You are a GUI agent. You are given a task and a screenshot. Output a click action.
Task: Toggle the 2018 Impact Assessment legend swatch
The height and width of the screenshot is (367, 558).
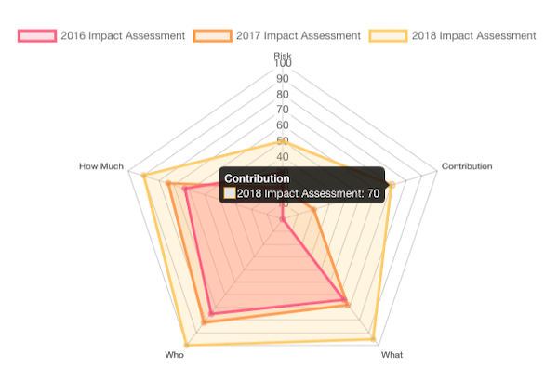pos(388,36)
